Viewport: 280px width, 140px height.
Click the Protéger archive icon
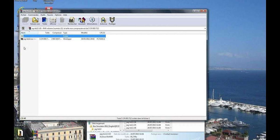pos(112,20)
